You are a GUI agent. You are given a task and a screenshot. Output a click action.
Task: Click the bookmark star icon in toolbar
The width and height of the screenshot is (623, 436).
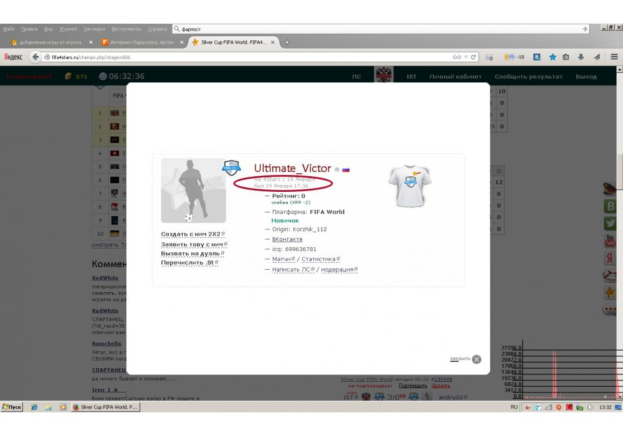point(552,57)
